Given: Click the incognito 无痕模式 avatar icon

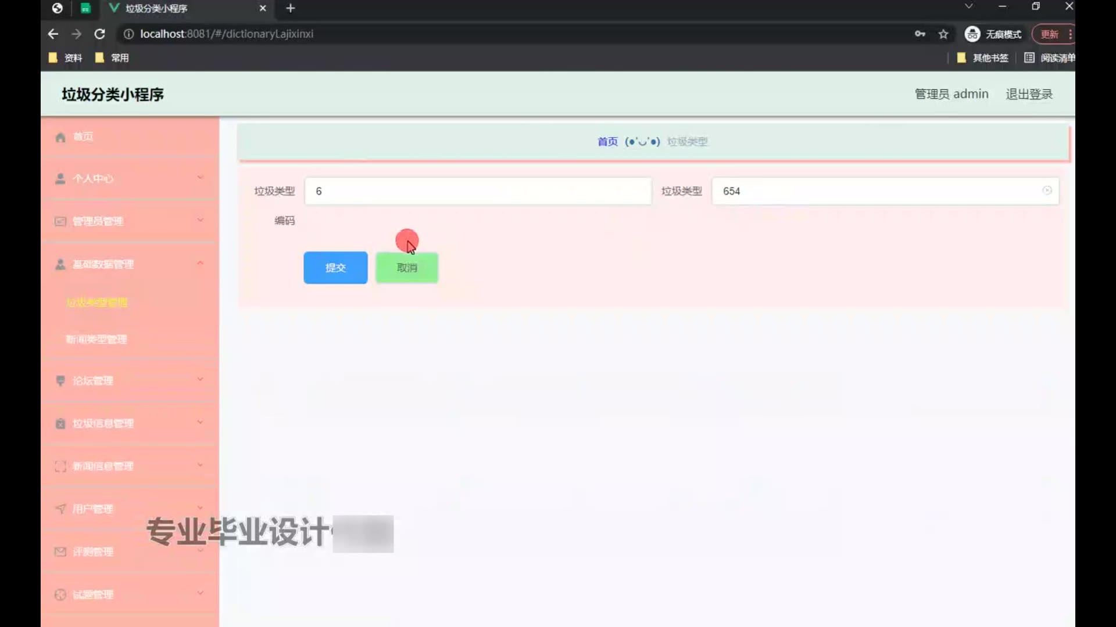Looking at the screenshot, I should pos(972,34).
